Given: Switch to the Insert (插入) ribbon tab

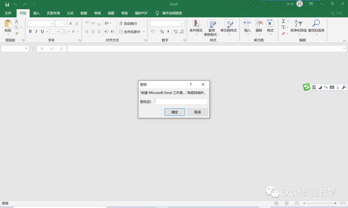Looking at the screenshot, I should coord(36,13).
